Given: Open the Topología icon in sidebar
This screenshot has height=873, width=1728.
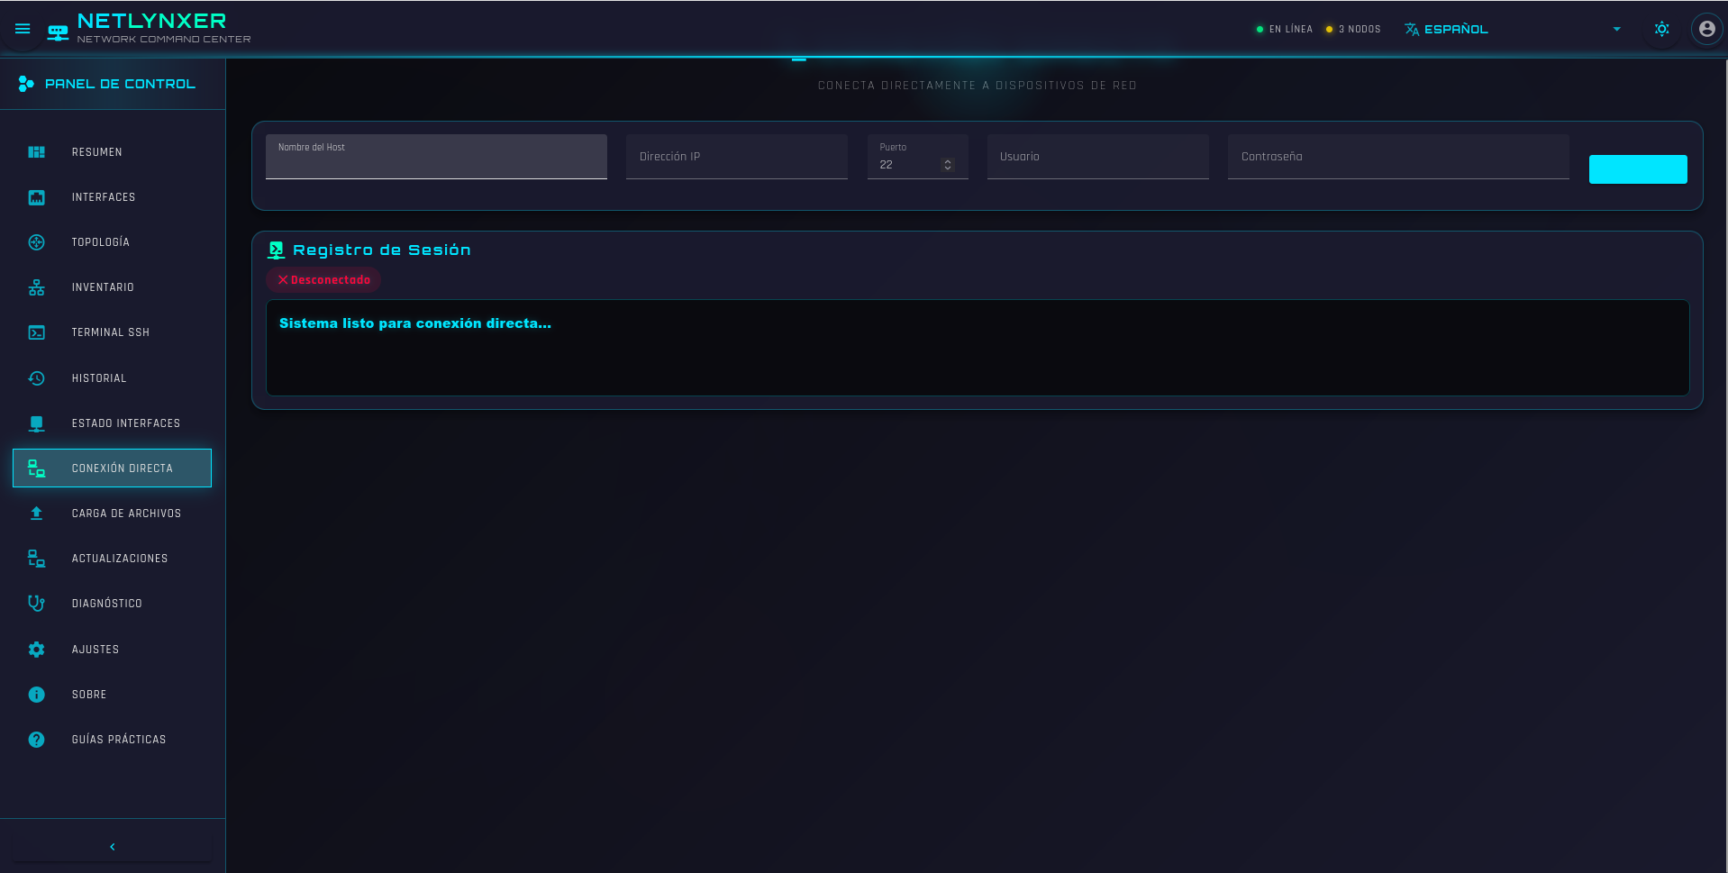Looking at the screenshot, I should coord(36,242).
